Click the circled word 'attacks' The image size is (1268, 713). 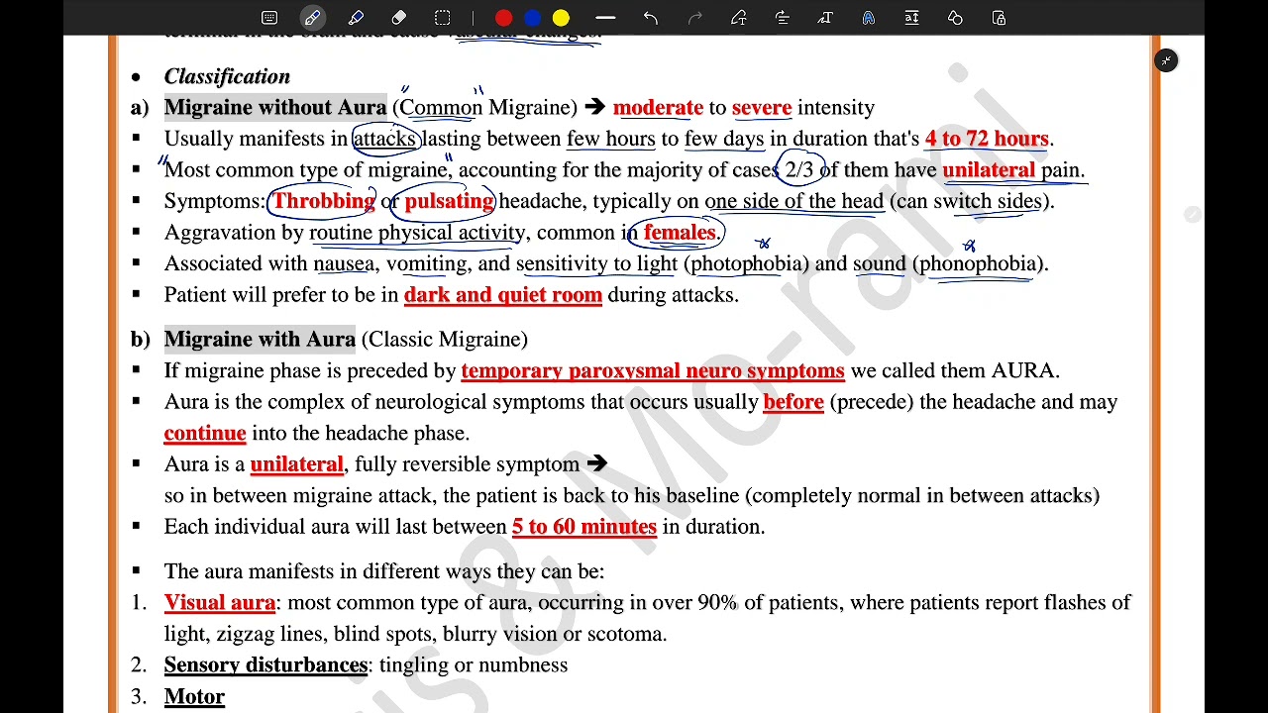383,139
